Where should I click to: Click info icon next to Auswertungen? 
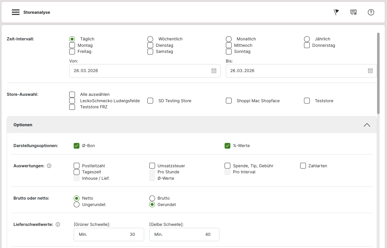point(49,166)
